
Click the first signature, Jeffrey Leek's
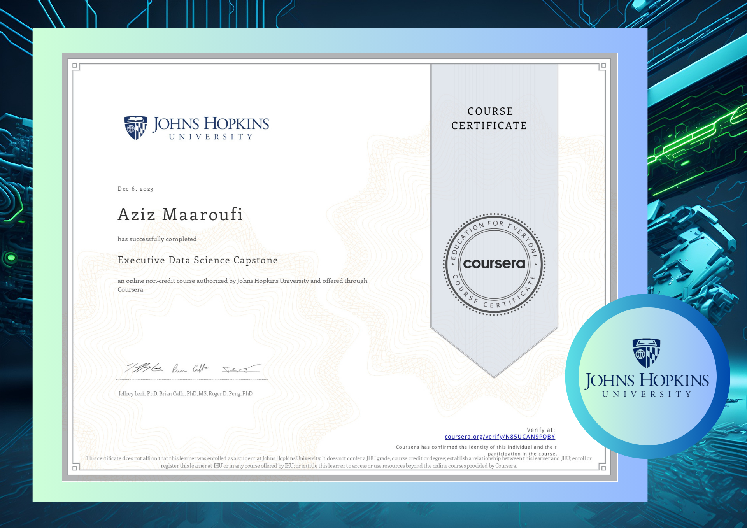tap(144, 368)
